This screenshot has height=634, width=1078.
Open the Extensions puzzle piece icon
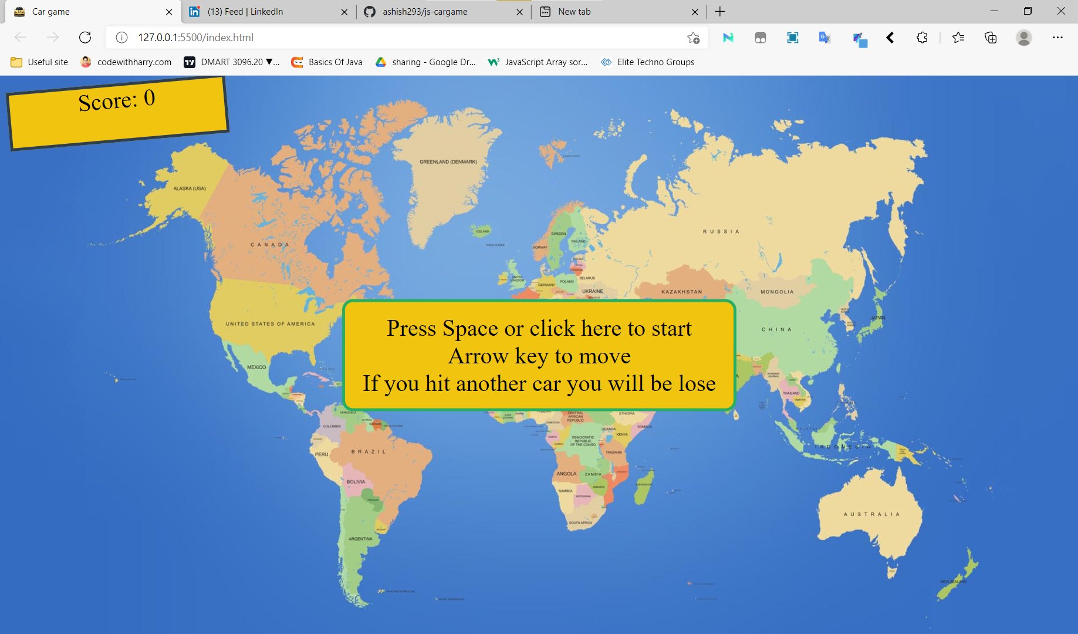(922, 38)
